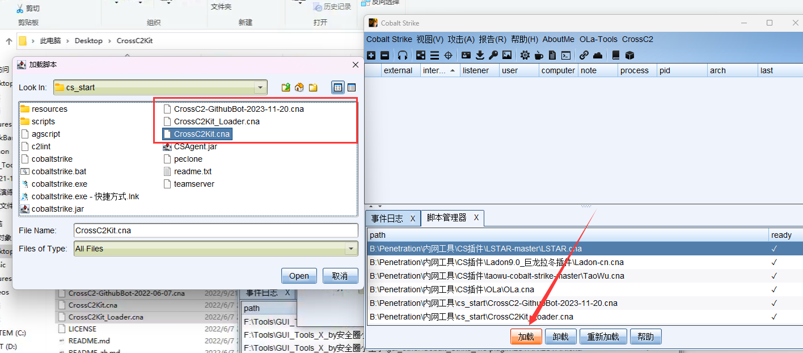Click the Open button in dialog

pos(299,276)
